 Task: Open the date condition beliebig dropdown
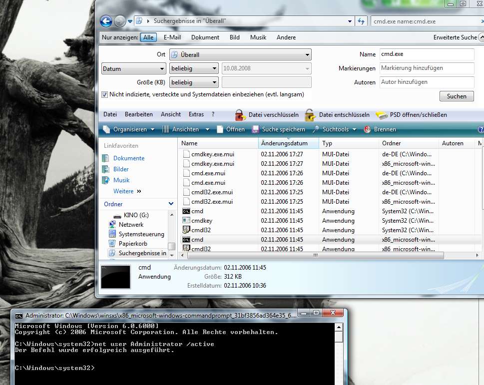coord(194,68)
